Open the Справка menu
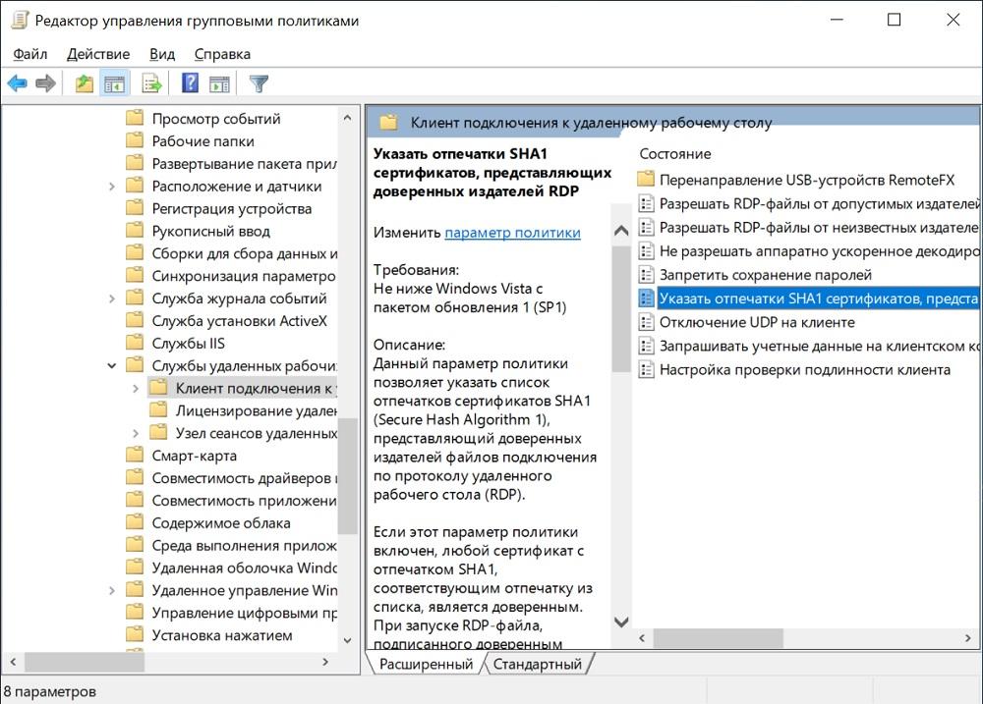The width and height of the screenshot is (983, 704). pos(222,54)
